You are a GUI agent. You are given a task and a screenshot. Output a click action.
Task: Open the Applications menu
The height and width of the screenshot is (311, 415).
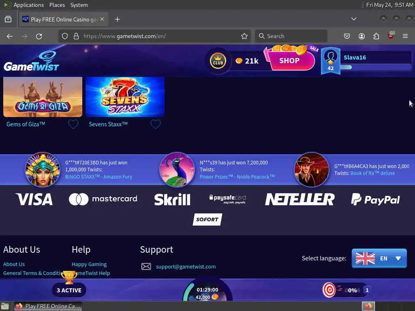[29, 5]
